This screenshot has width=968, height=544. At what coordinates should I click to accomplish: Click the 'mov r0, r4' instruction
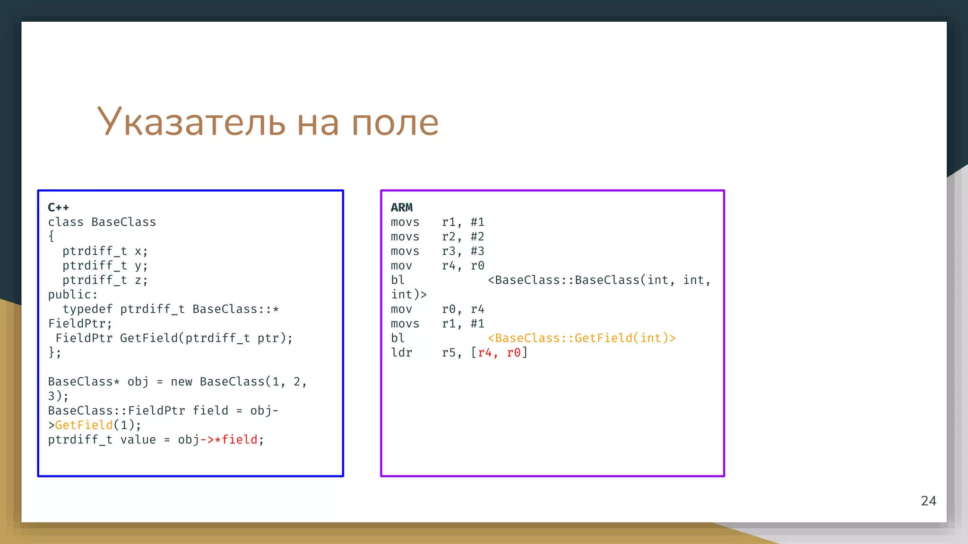coord(438,309)
